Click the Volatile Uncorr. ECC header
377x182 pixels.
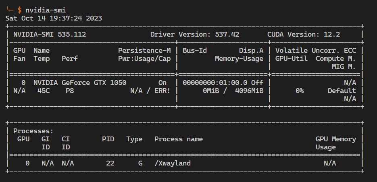pyautogui.click(x=316, y=50)
